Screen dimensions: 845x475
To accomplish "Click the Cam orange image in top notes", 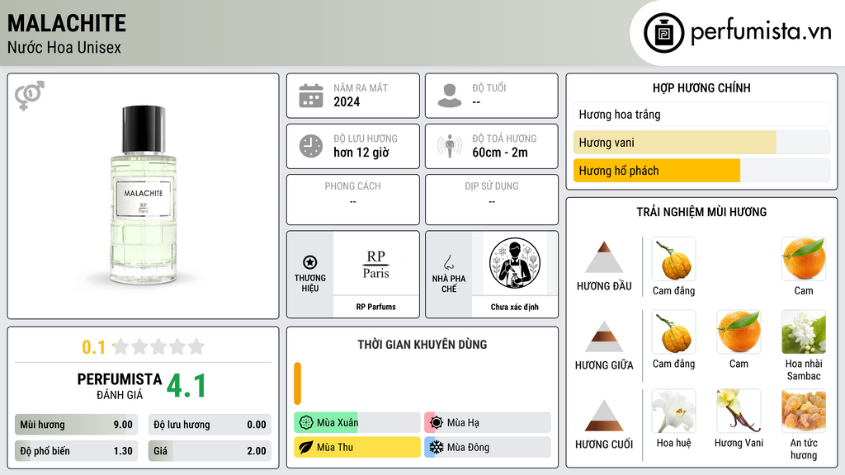I will click(804, 259).
